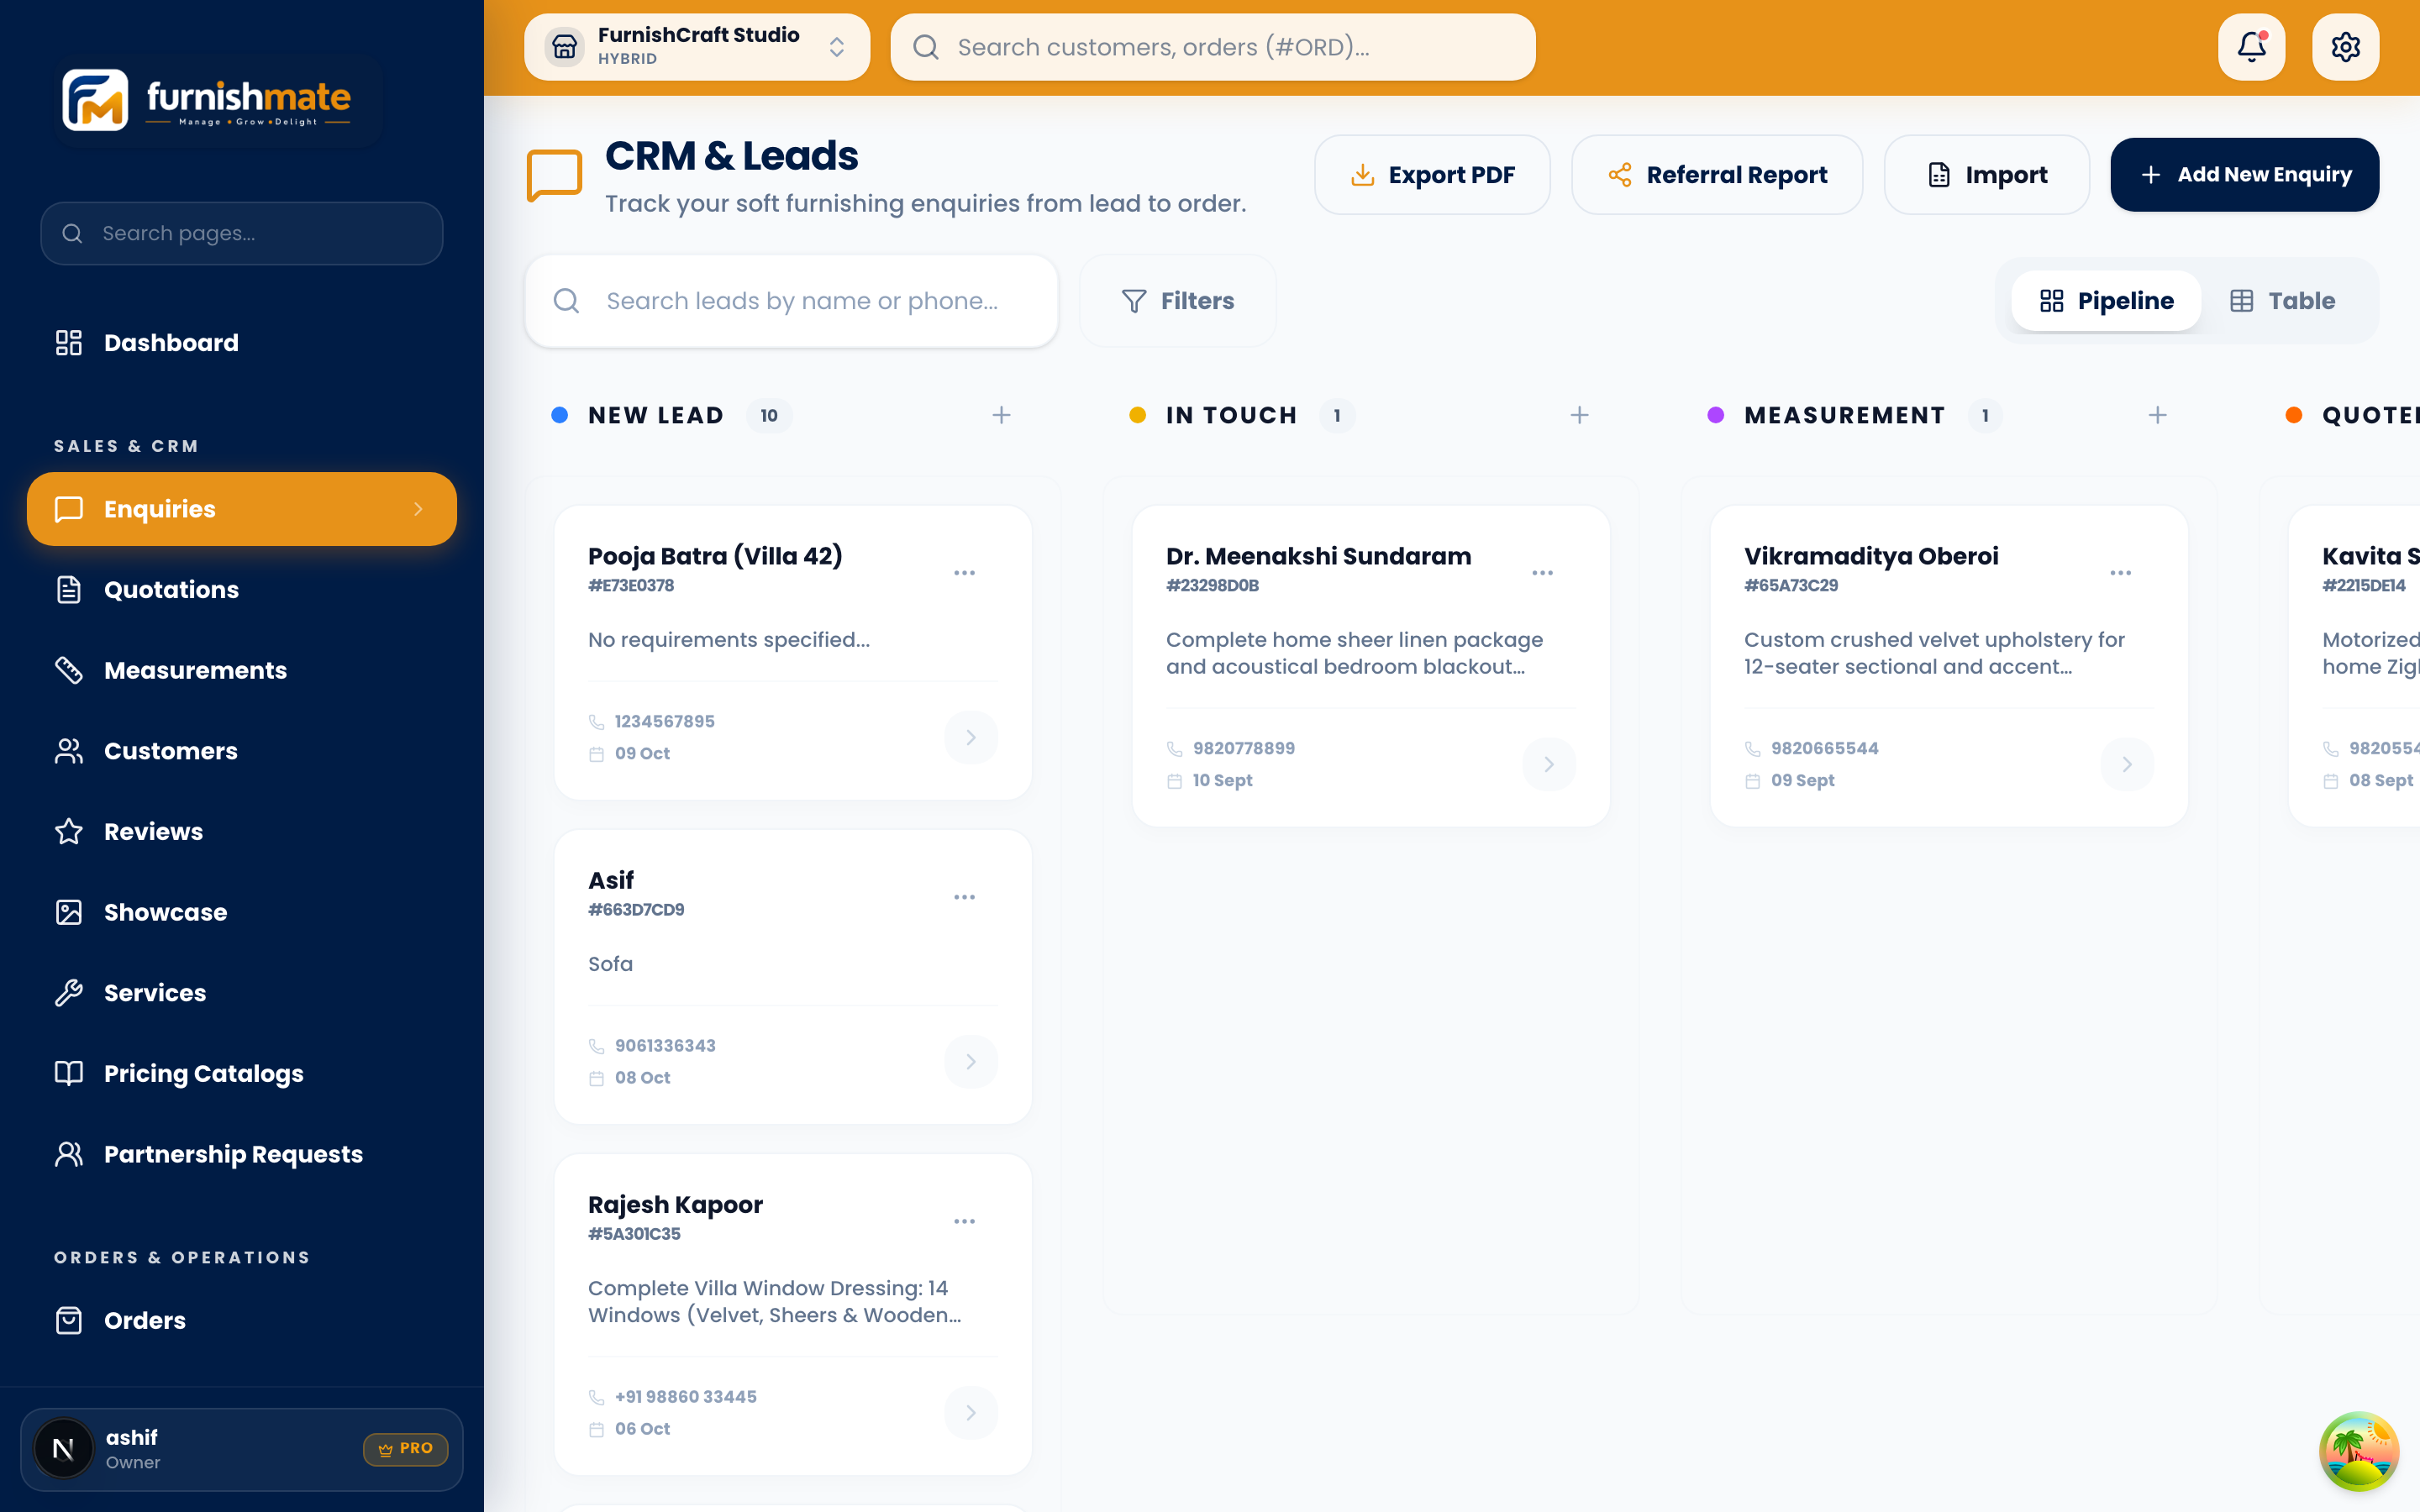Open Partnership Requests page

[242, 1154]
